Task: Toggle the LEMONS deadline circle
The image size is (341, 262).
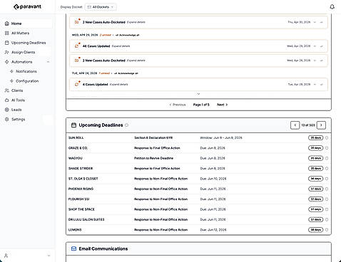Action: (x=327, y=230)
